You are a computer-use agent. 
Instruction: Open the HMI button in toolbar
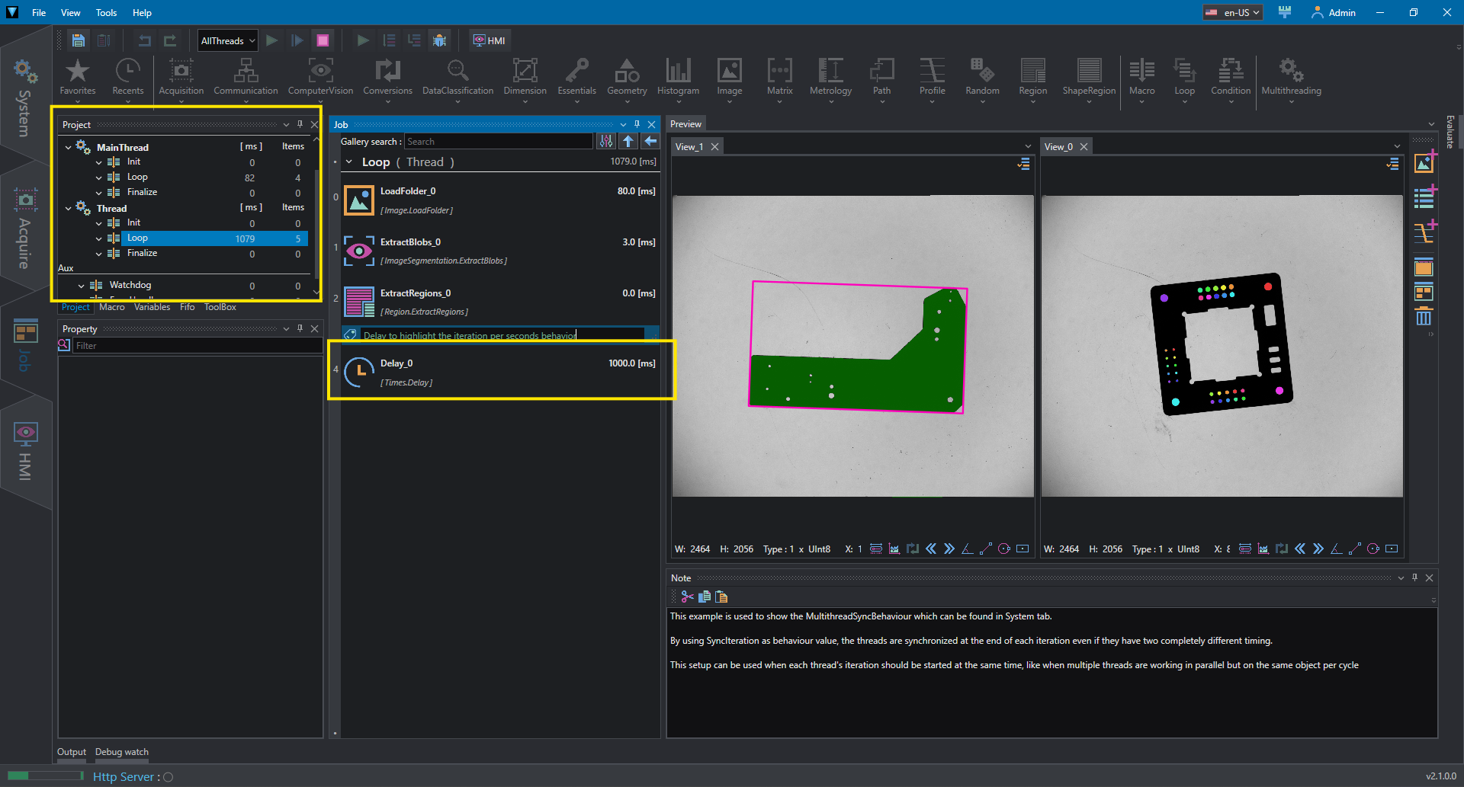coord(489,40)
